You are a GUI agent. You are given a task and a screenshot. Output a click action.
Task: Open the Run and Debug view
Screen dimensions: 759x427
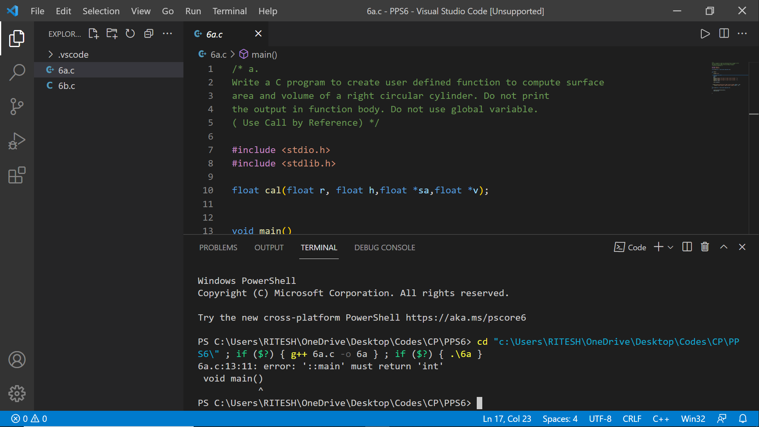[x=17, y=141]
